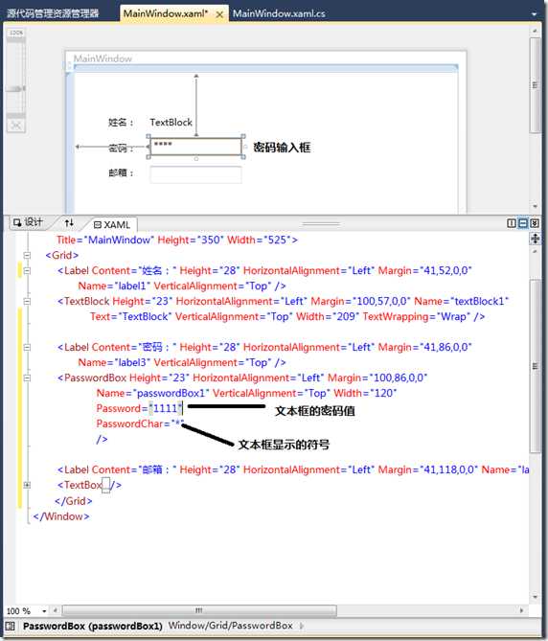Click the horizontal scroll left arrow
This screenshot has height=641, width=548.
pyautogui.click(x=56, y=610)
